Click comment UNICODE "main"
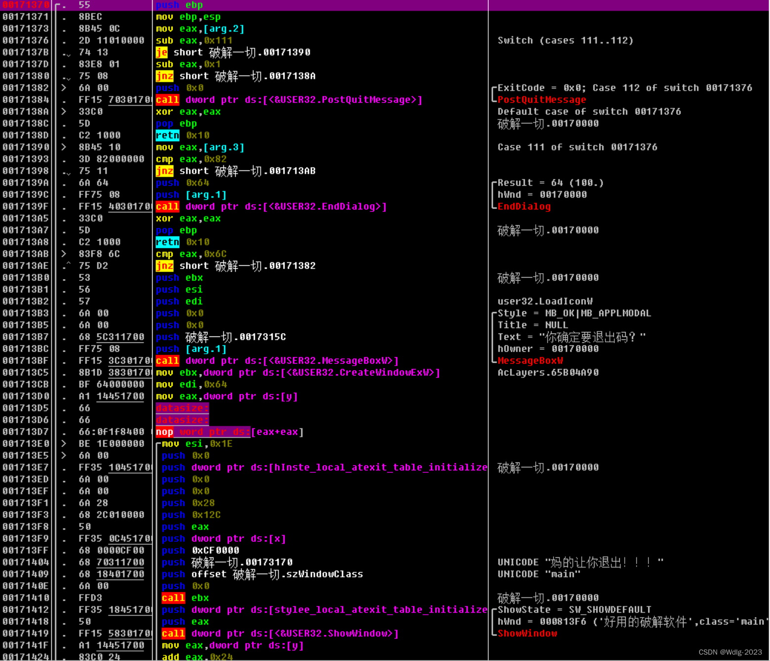770x661 pixels. [x=539, y=574]
